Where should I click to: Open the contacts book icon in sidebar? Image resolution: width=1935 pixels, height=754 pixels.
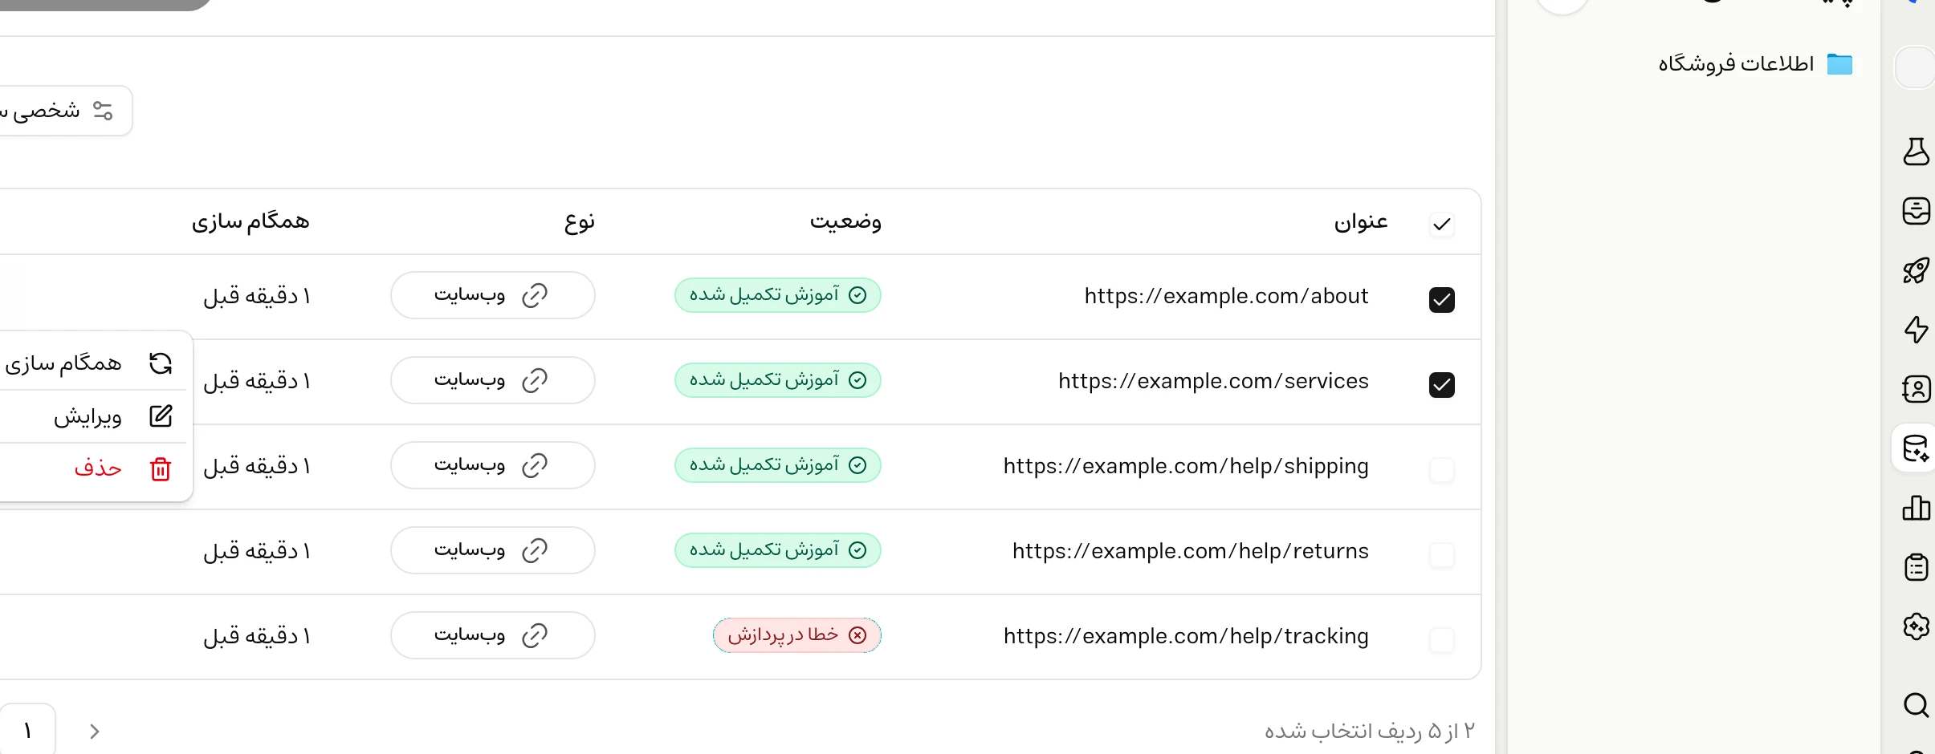(1916, 389)
